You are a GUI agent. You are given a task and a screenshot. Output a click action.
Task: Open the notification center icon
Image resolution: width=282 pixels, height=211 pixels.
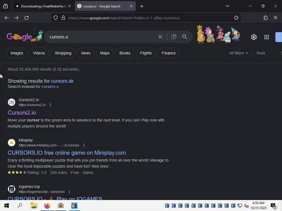(273, 206)
